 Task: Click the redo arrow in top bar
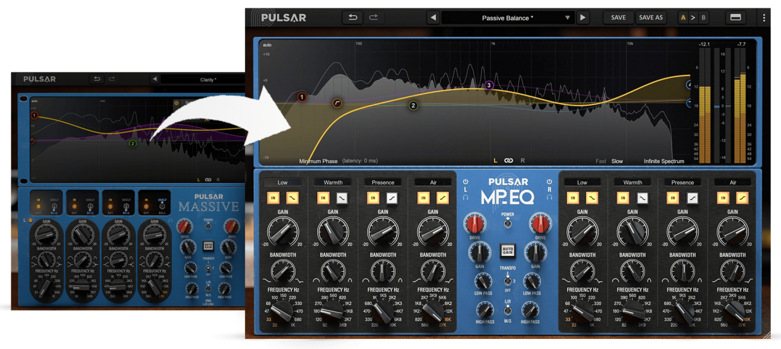point(373,18)
